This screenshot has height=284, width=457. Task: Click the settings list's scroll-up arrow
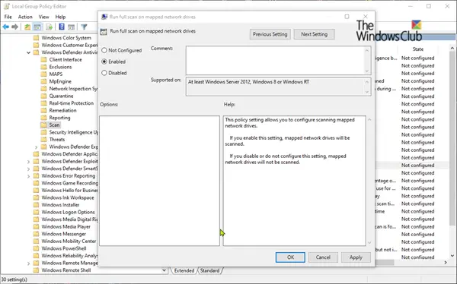(452, 49)
